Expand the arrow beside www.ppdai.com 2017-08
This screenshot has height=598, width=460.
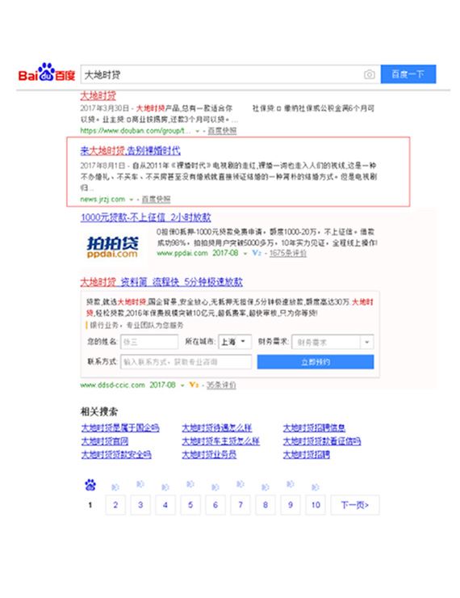[245, 253]
